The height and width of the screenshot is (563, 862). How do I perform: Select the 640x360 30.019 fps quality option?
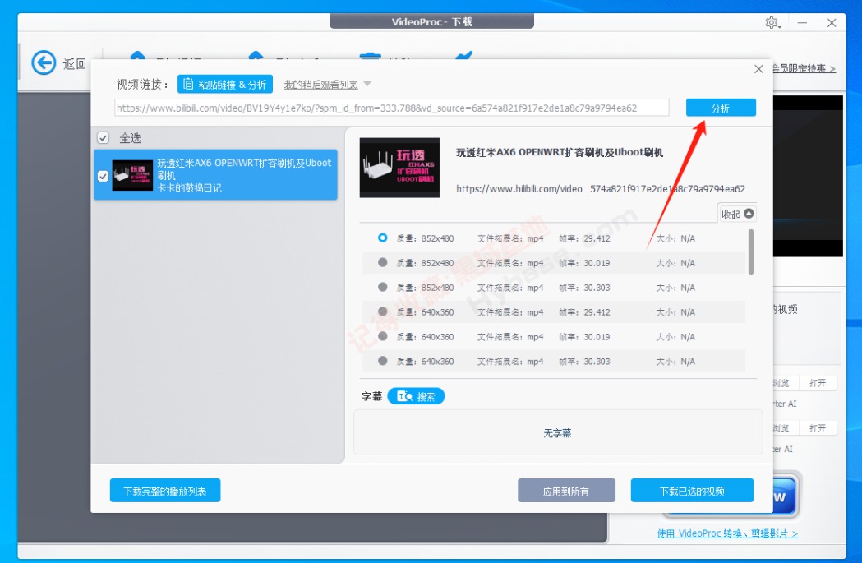point(383,336)
